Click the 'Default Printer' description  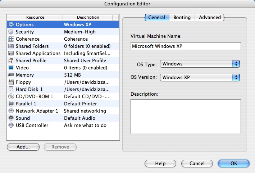click(81, 104)
